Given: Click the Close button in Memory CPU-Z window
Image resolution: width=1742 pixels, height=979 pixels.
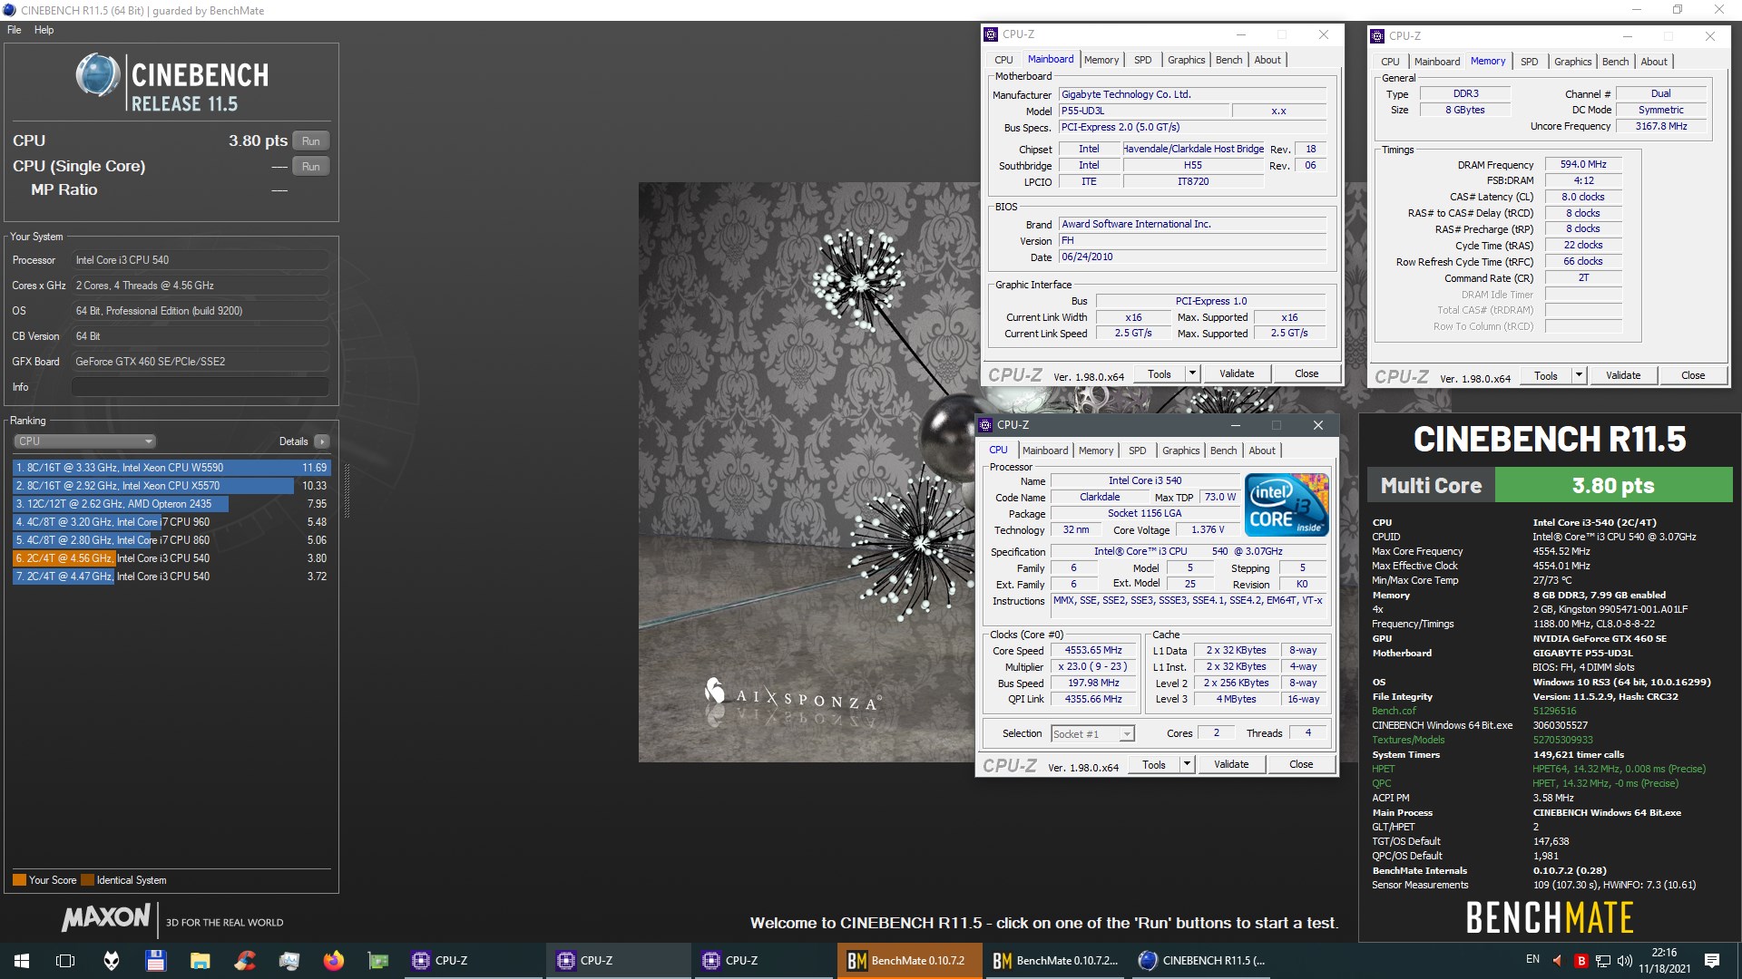Looking at the screenshot, I should click(x=1693, y=375).
